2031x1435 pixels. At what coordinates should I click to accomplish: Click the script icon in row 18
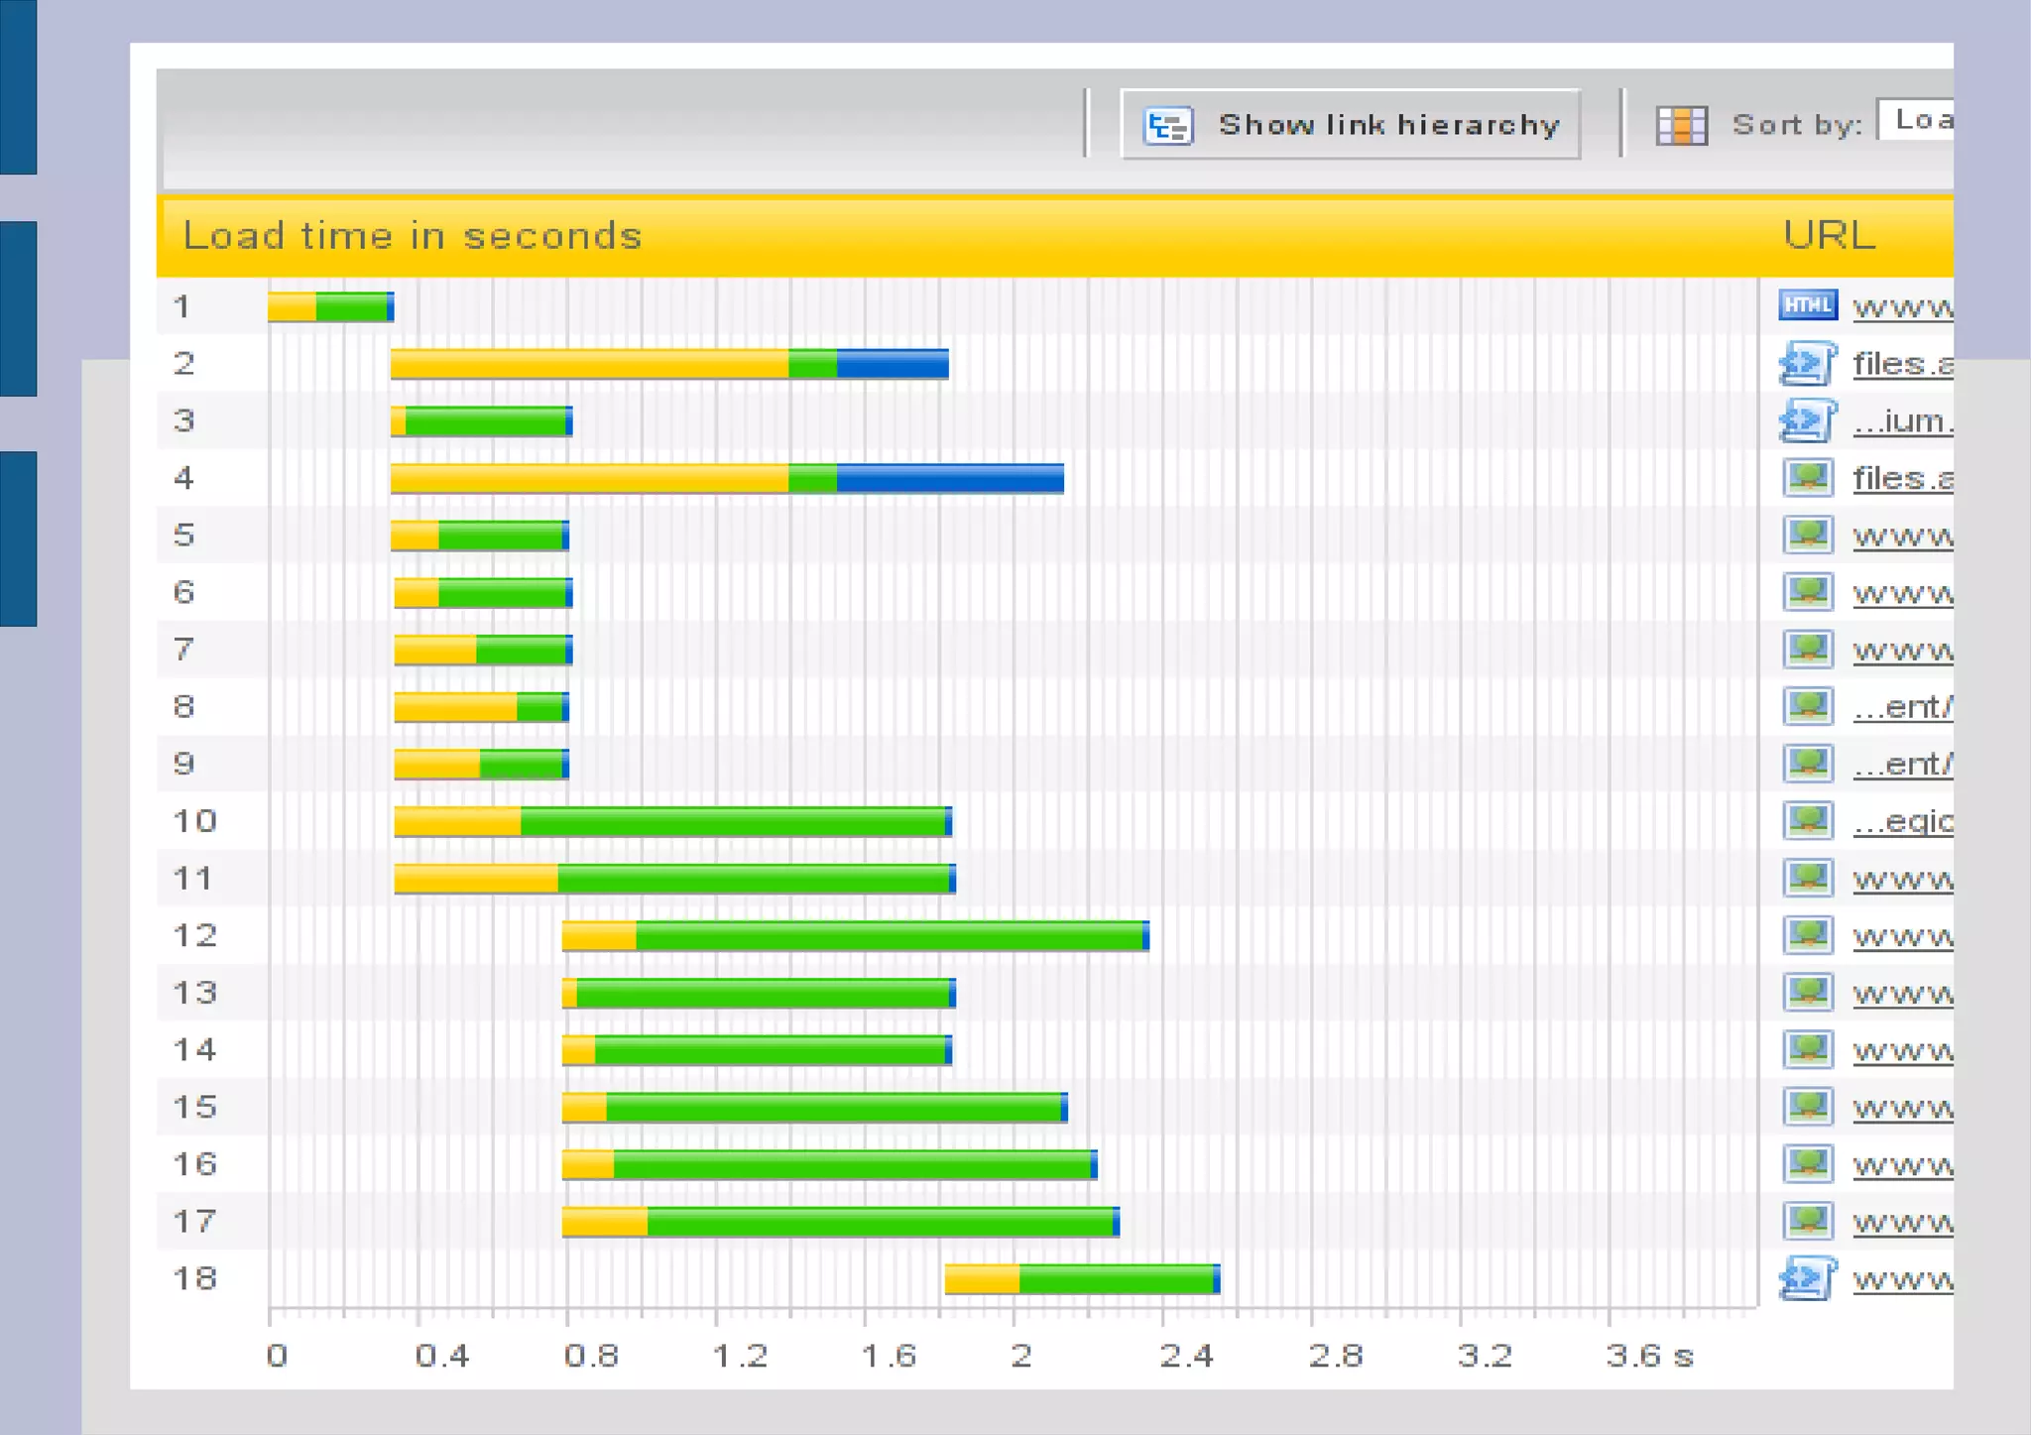1807,1278
